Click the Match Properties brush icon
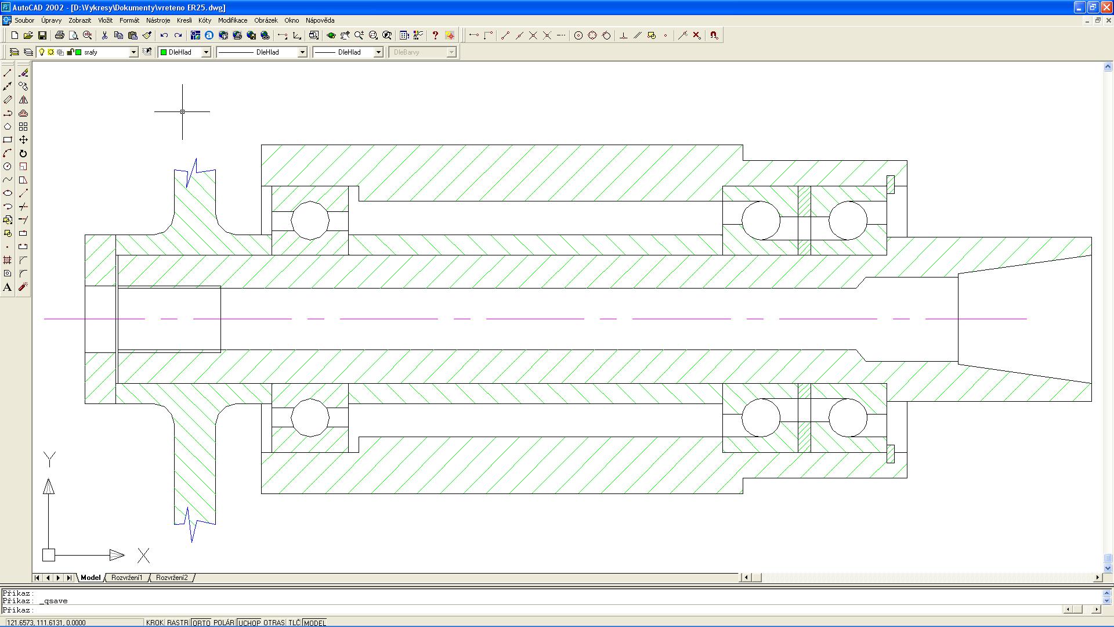The width and height of the screenshot is (1114, 627). (x=147, y=35)
